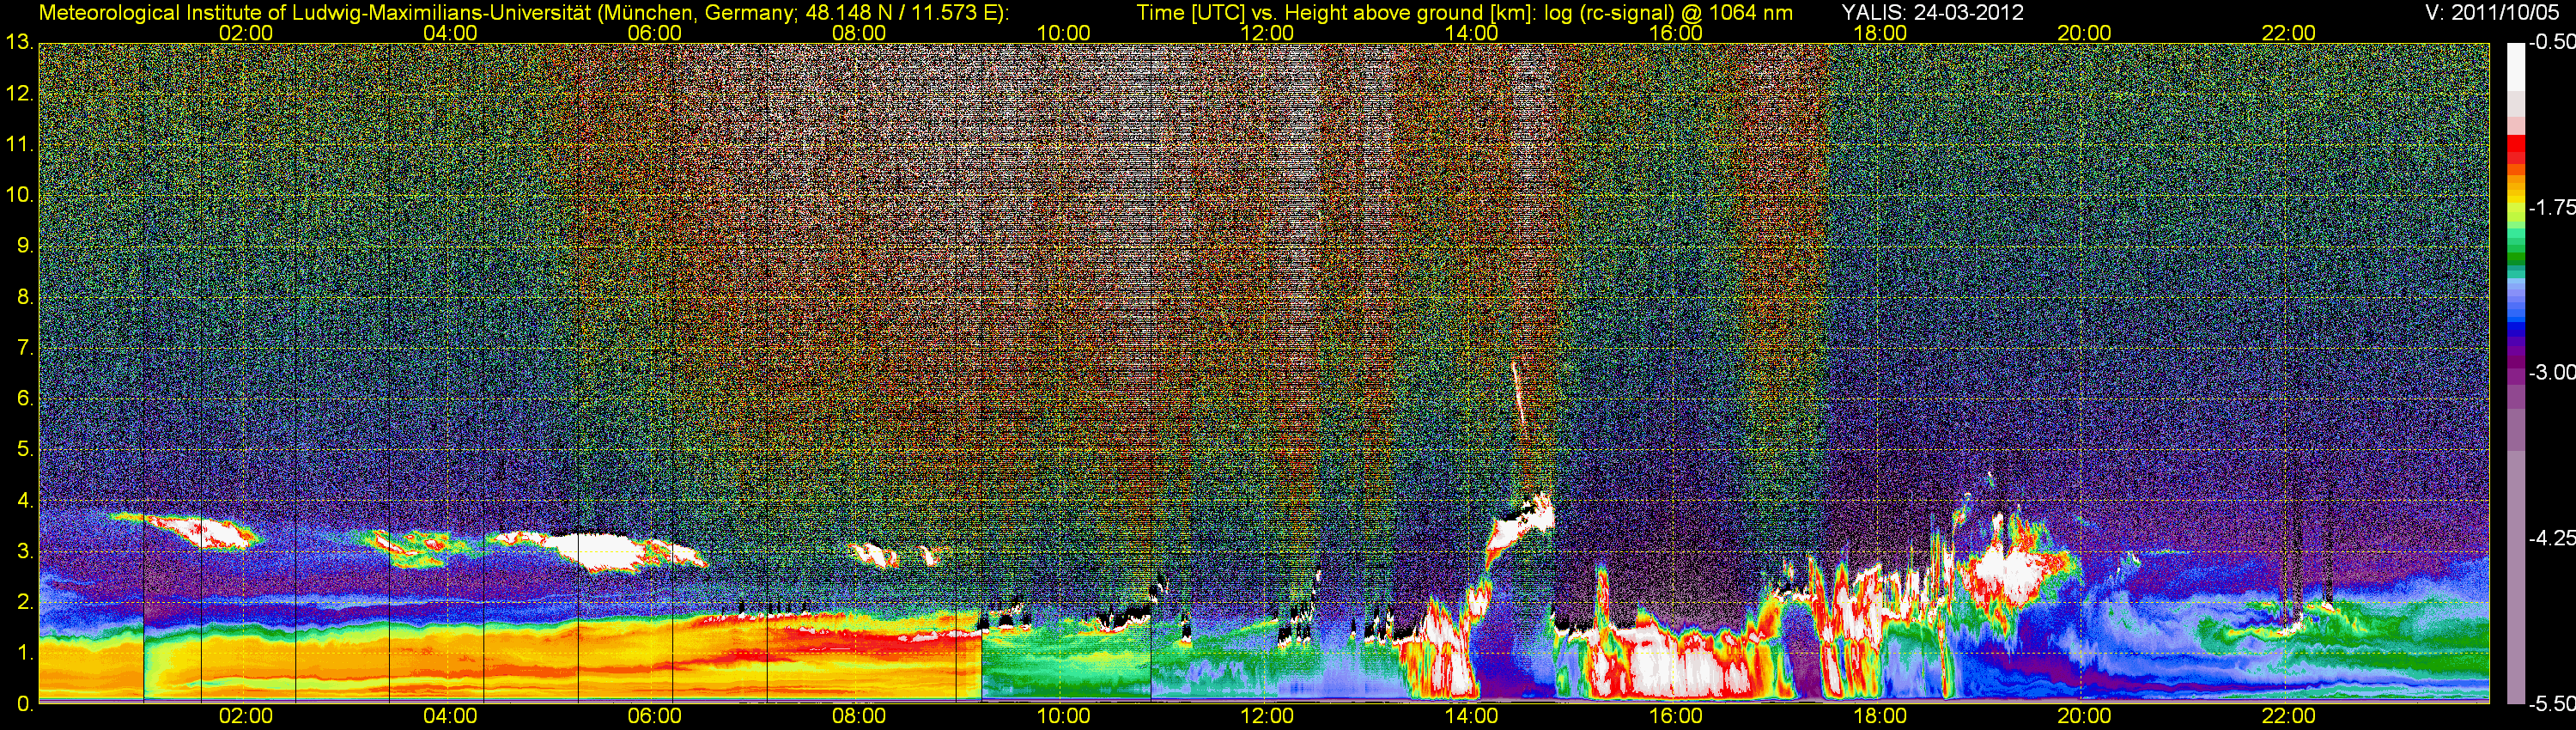Viewport: 2576px width, 730px height.
Task: Pick the blue band of the color scale
Action: click(x=2515, y=325)
